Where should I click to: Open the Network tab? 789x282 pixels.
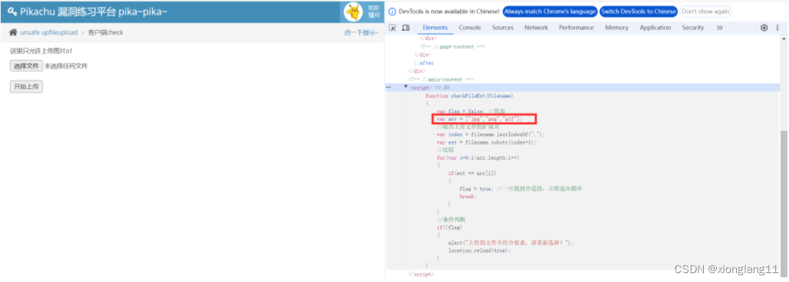536,27
